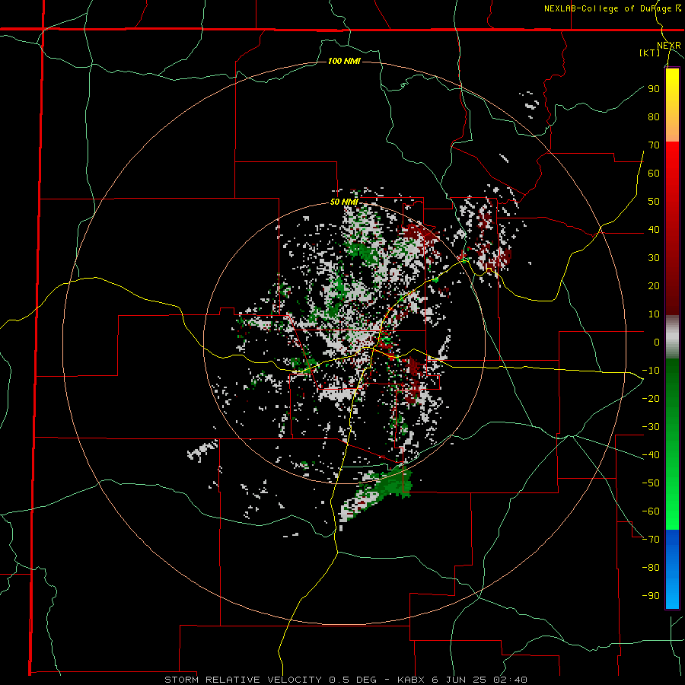Select the positive 80 scale value
The height and width of the screenshot is (685, 685).
654,116
